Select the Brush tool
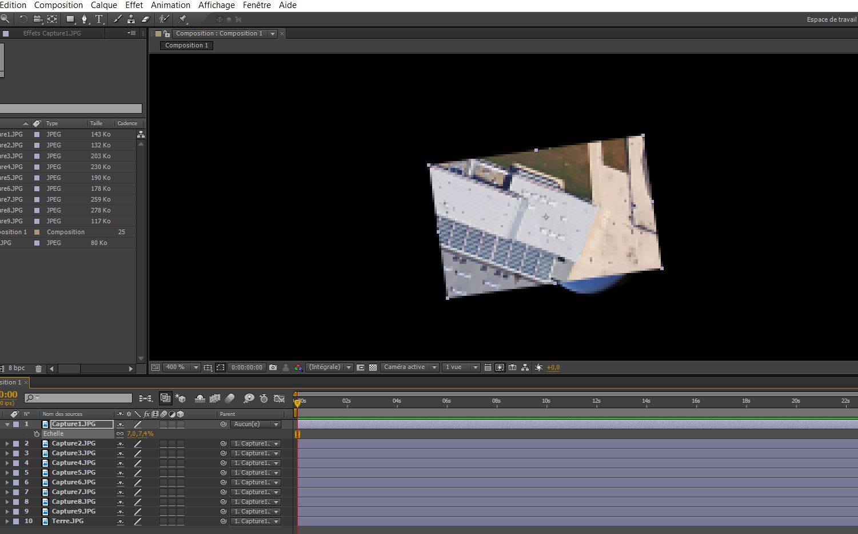 click(118, 19)
